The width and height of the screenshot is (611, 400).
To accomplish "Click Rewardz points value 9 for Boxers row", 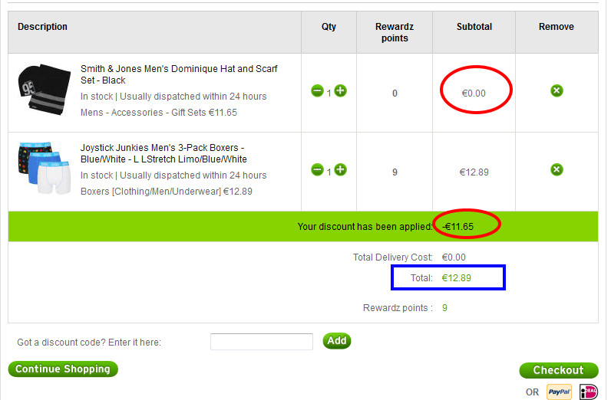I will [395, 172].
